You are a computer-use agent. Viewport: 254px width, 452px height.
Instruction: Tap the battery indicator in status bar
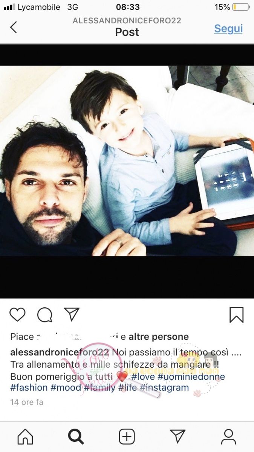pos(241,7)
